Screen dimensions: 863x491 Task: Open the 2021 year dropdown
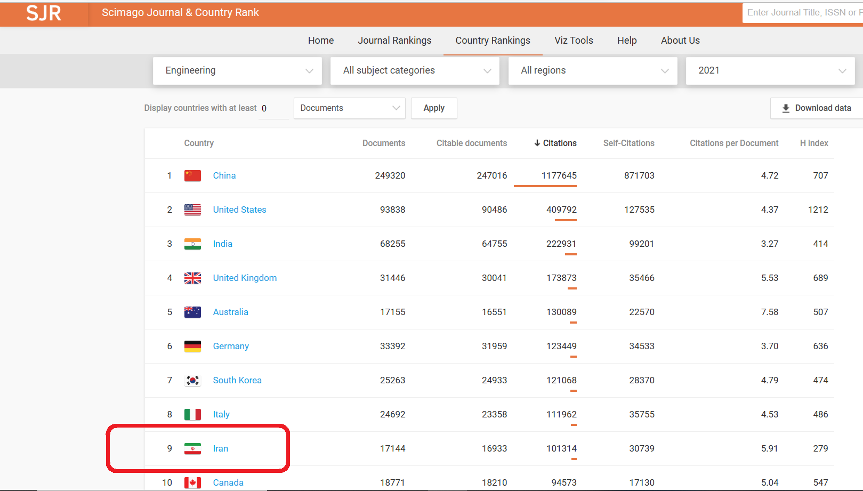[770, 70]
